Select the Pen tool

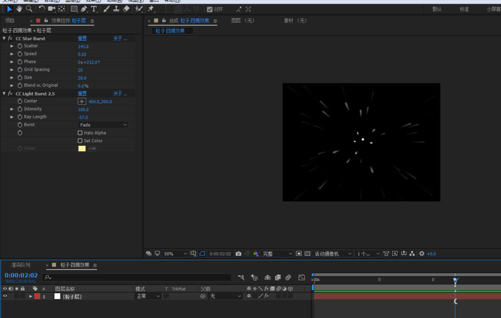(x=84, y=9)
